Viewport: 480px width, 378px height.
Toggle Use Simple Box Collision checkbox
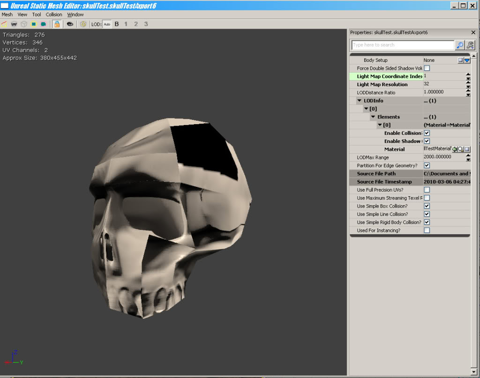pyautogui.click(x=427, y=206)
